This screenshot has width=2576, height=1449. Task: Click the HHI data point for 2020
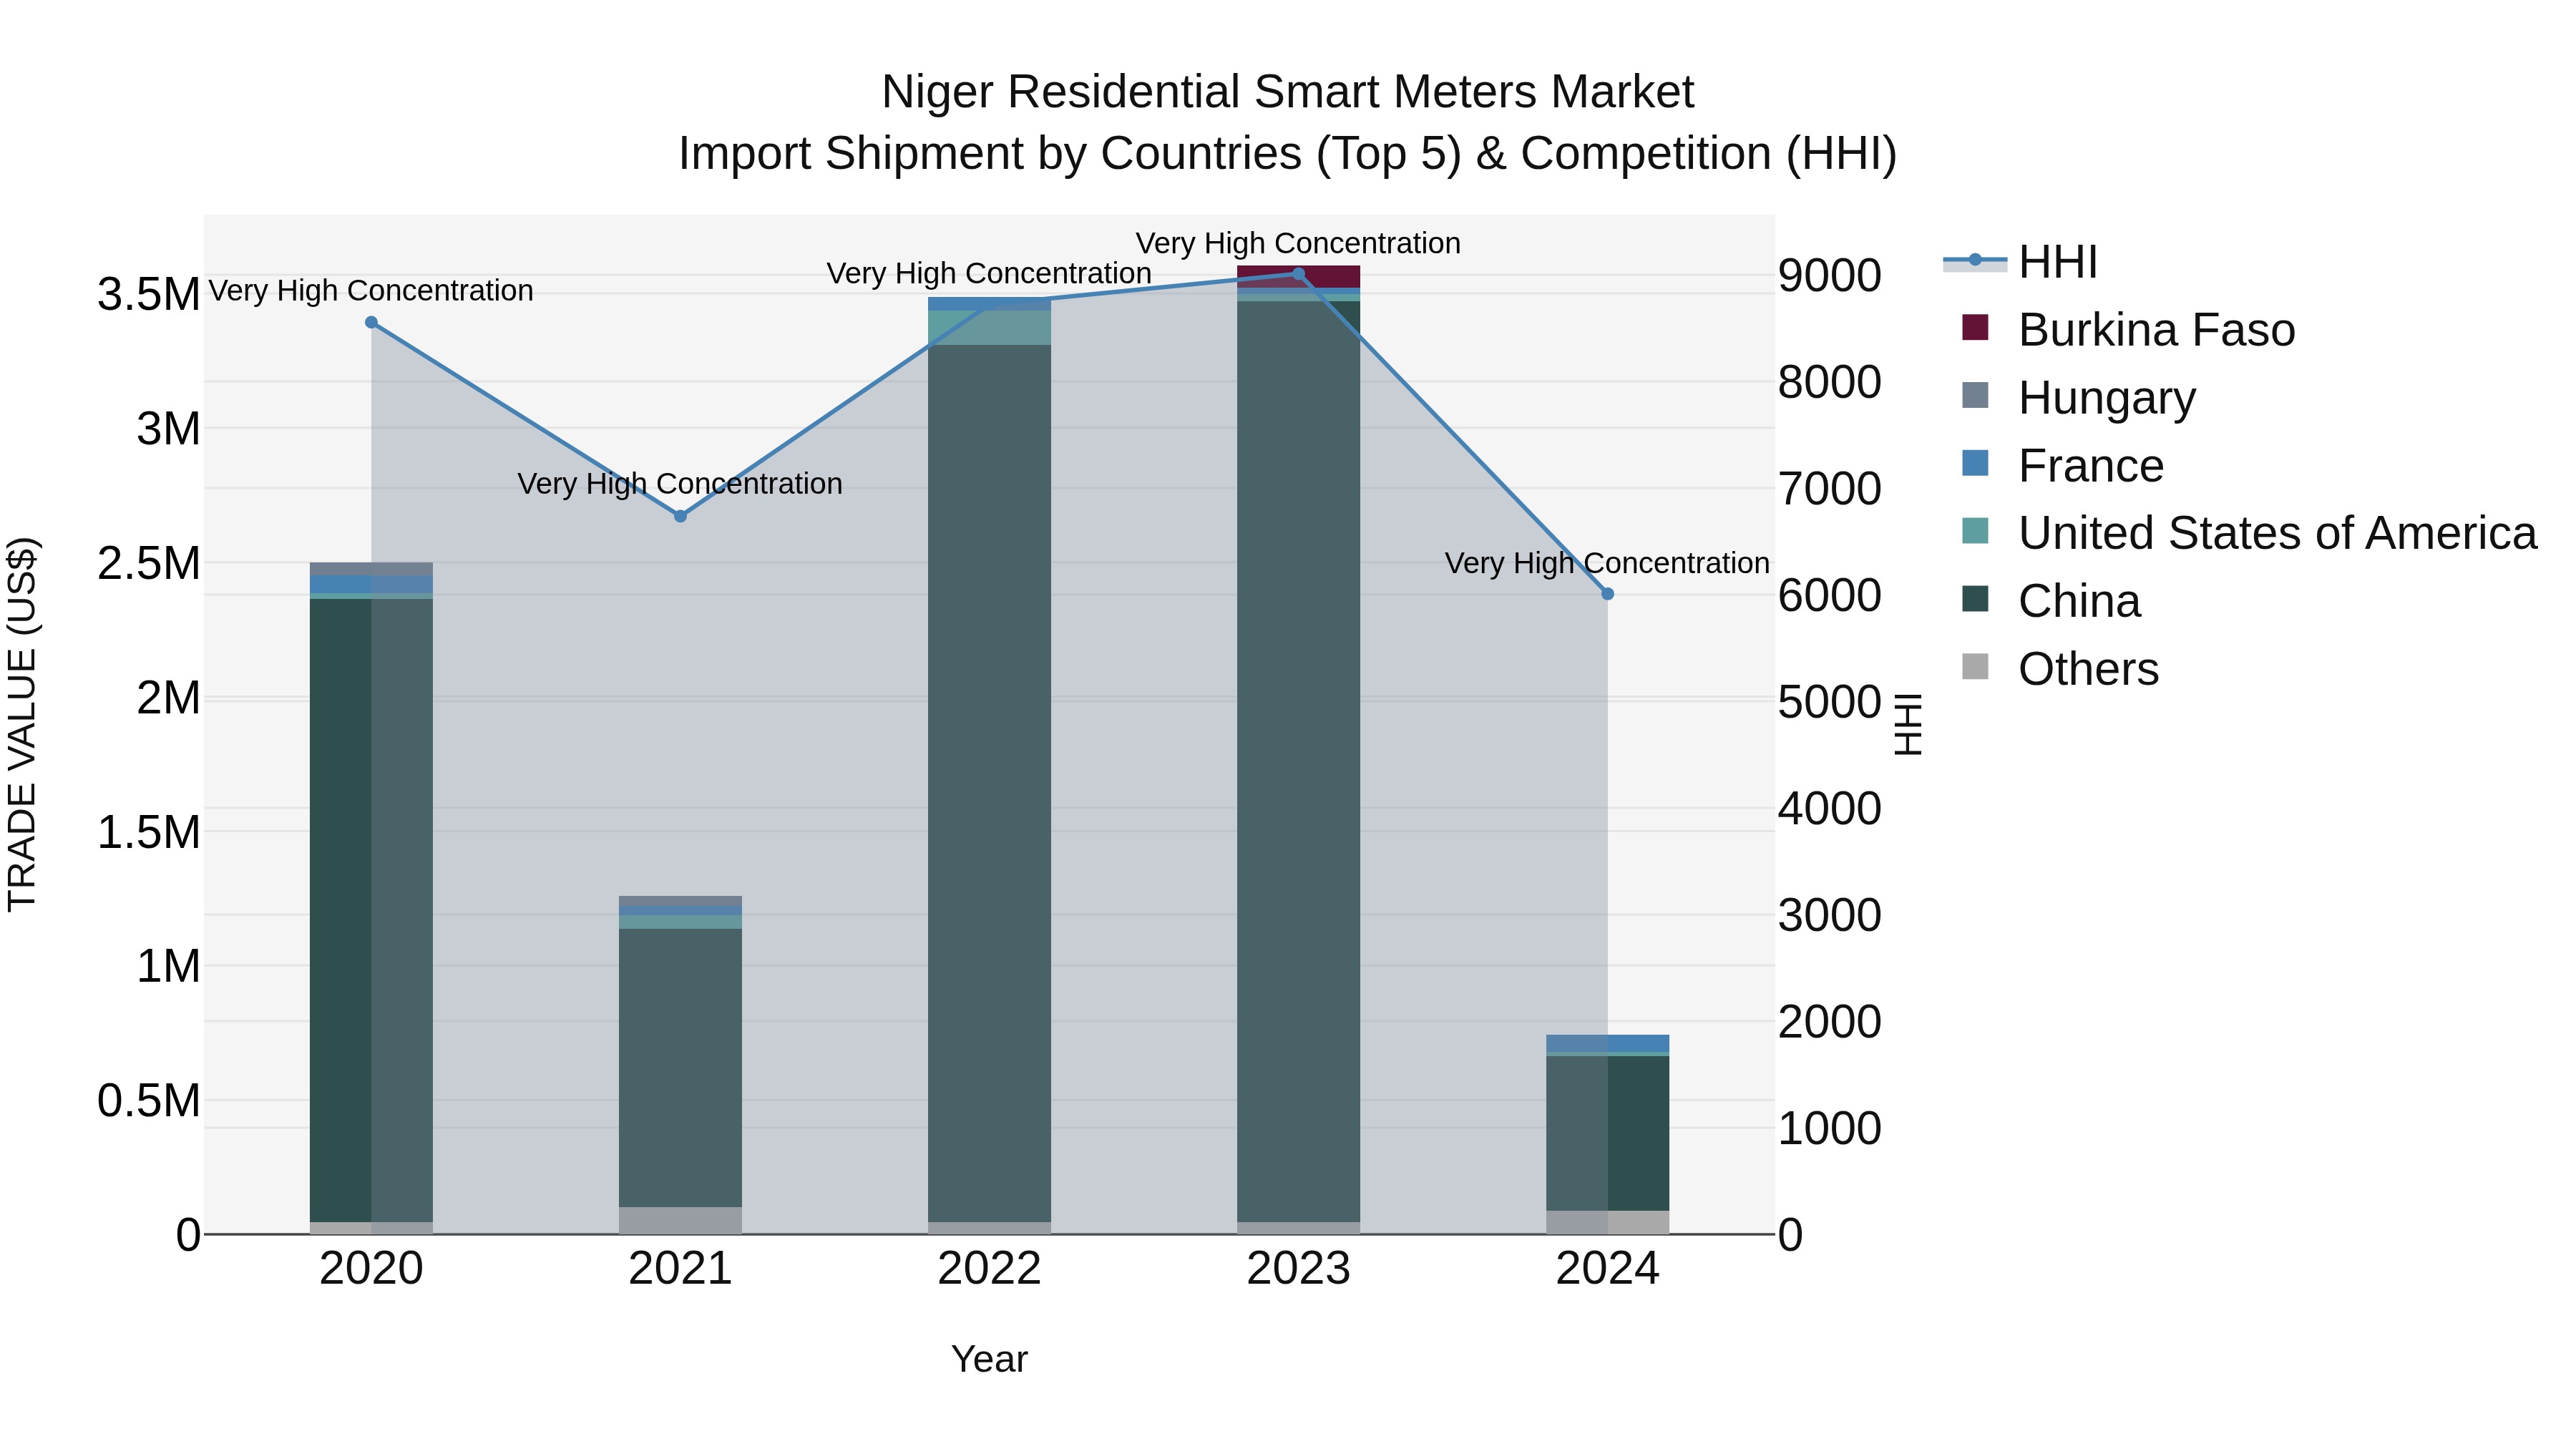pyautogui.click(x=371, y=322)
